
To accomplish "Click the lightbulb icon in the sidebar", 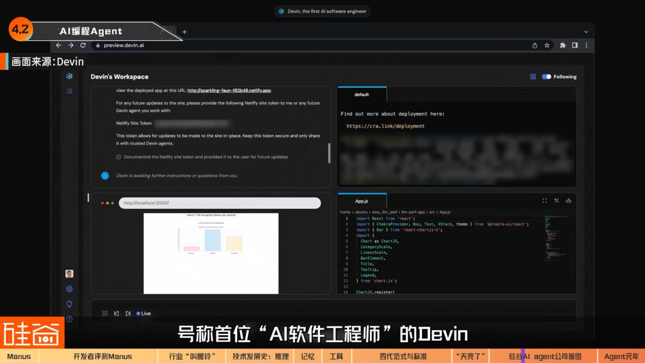I will coord(69,304).
